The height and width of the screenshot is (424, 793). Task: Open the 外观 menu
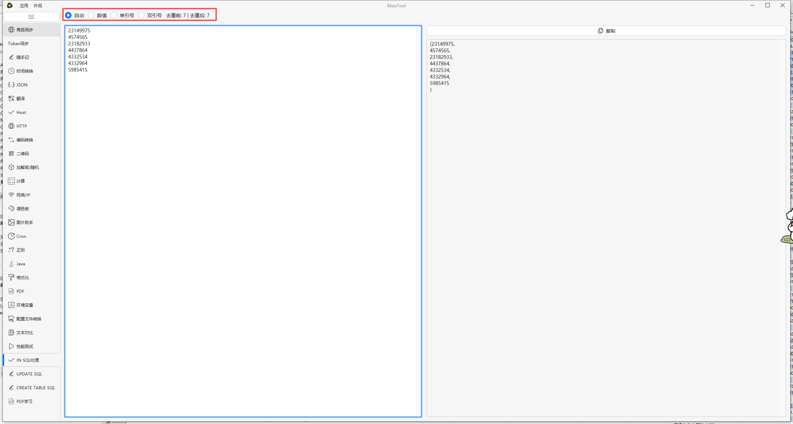pyautogui.click(x=38, y=6)
